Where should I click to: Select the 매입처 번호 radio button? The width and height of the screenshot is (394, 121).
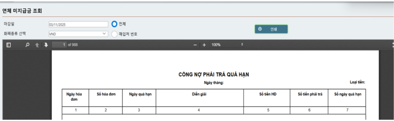coord(114,34)
